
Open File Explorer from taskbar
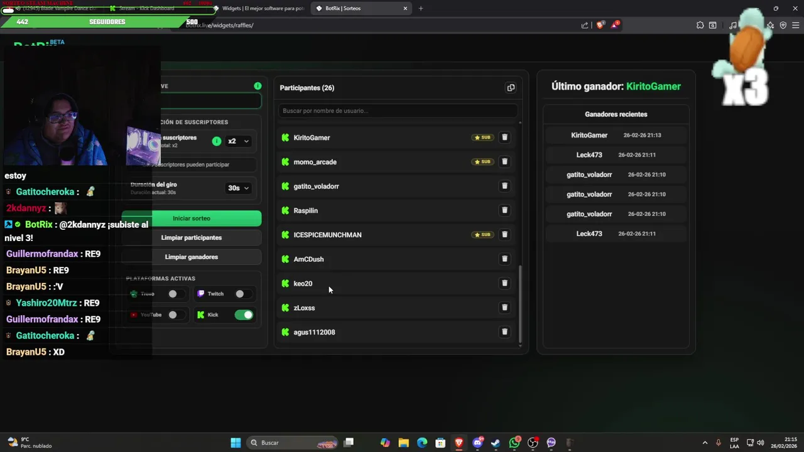[403, 443]
